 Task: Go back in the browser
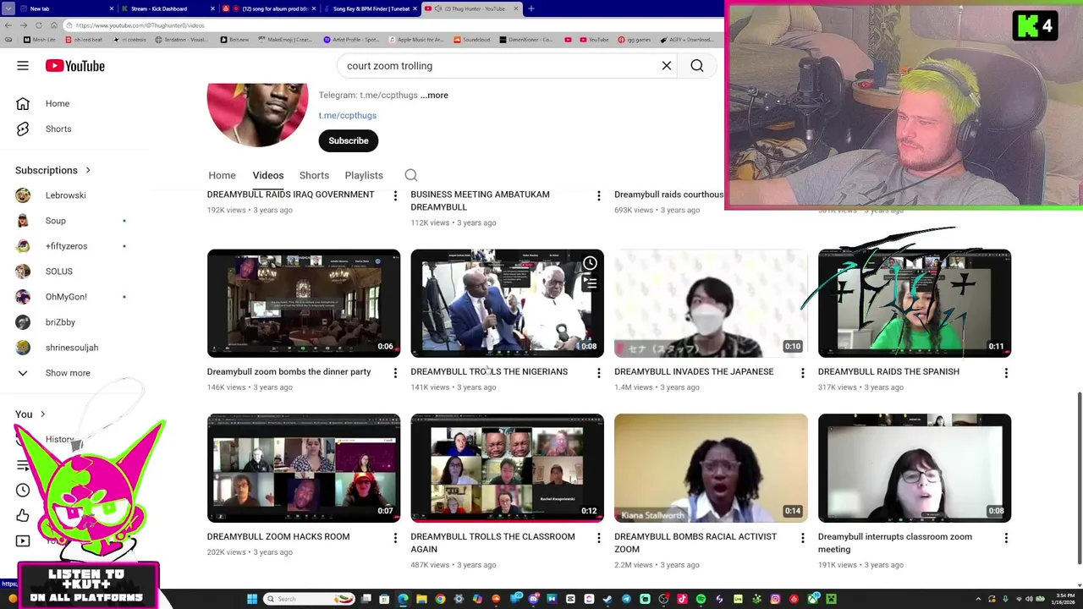8,25
